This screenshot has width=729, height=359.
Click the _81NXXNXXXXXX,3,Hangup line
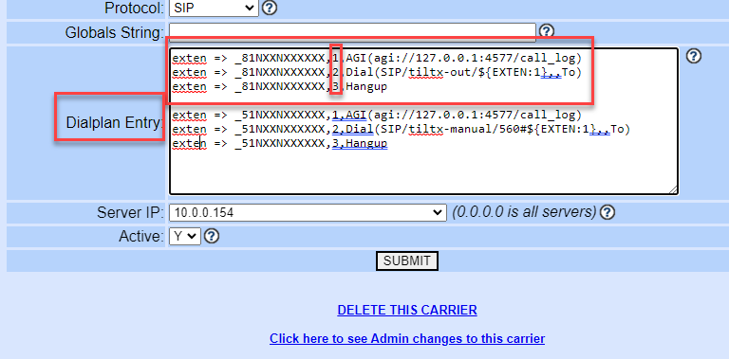point(279,87)
